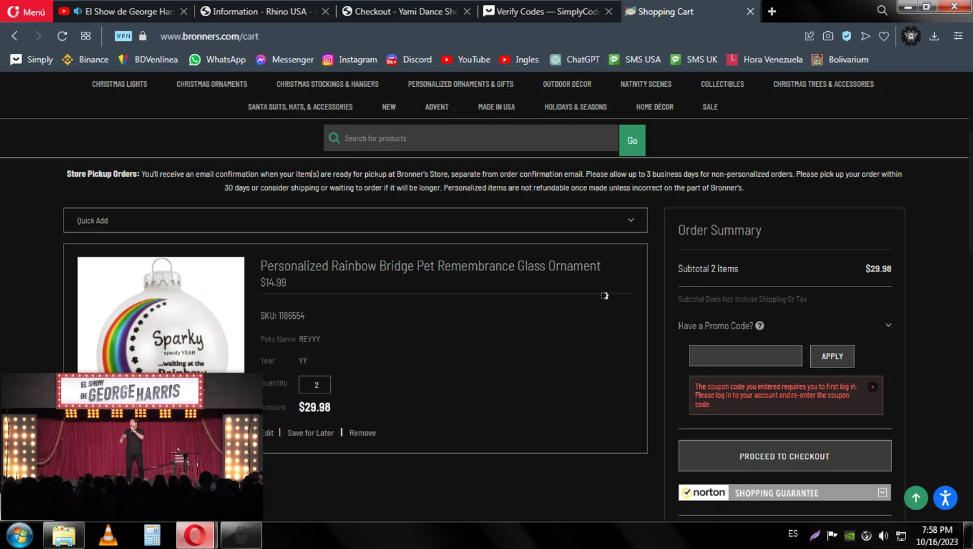
Task: Open the Rainbow Bridge ornament product title
Action: pyautogui.click(x=430, y=266)
